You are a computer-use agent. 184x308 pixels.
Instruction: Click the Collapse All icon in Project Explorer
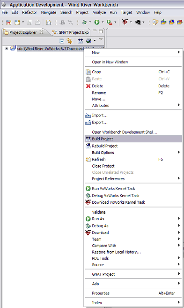click(x=62, y=41)
